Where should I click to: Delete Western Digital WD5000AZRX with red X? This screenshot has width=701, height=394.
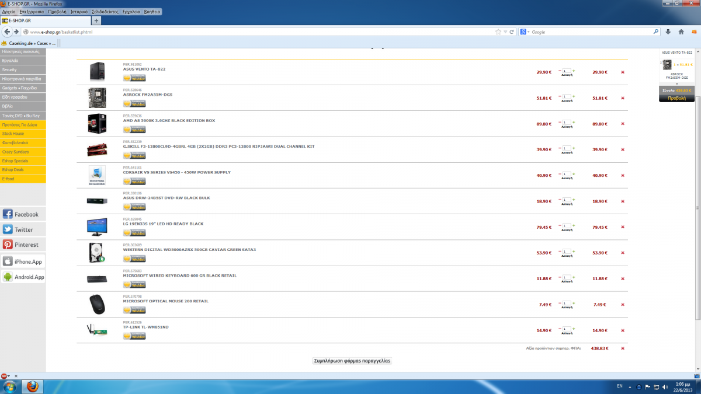(623, 253)
